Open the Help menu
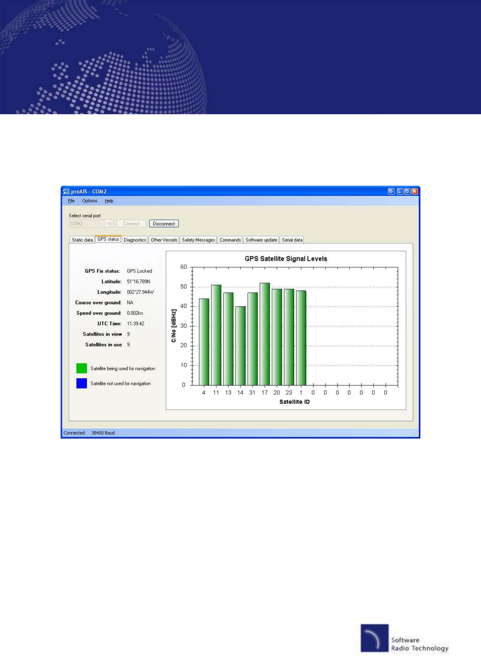 [x=109, y=201]
